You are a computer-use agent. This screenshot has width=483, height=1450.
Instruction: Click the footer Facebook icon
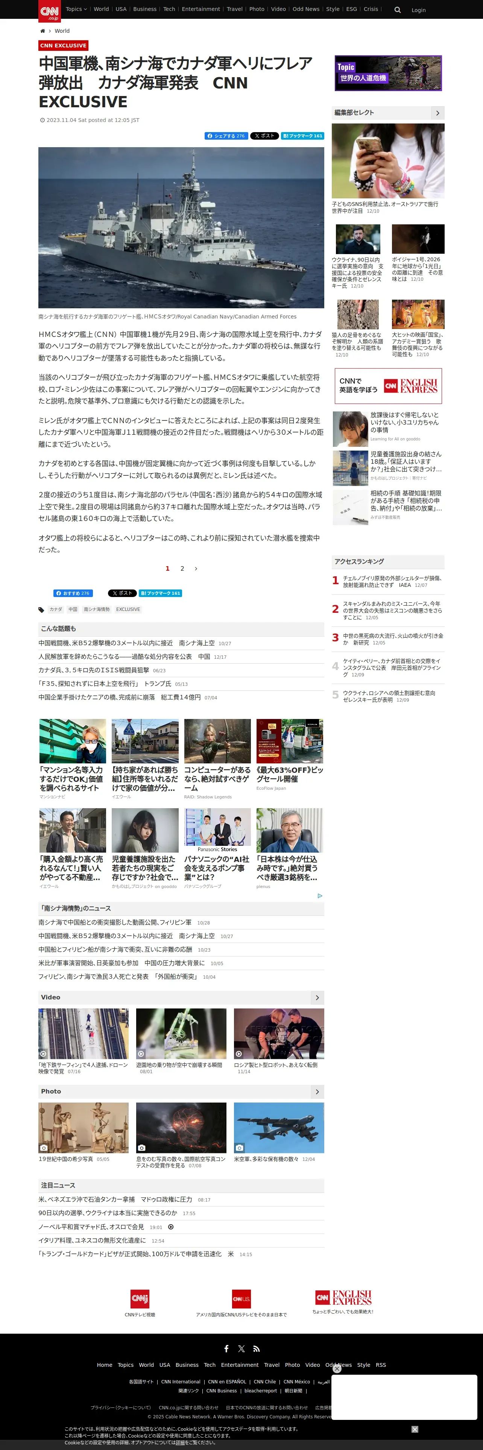pos(226,1349)
